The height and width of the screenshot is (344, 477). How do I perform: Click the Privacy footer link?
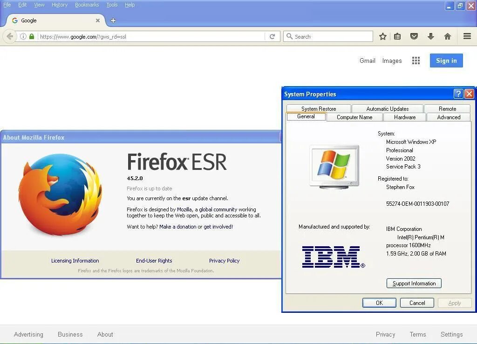[x=385, y=334]
